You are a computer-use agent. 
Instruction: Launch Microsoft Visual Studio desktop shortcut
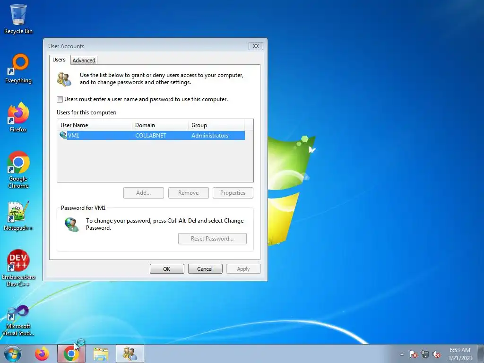pyautogui.click(x=18, y=320)
